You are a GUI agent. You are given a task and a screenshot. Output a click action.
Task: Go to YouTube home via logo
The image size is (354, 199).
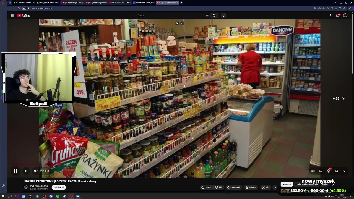coord(24,15)
